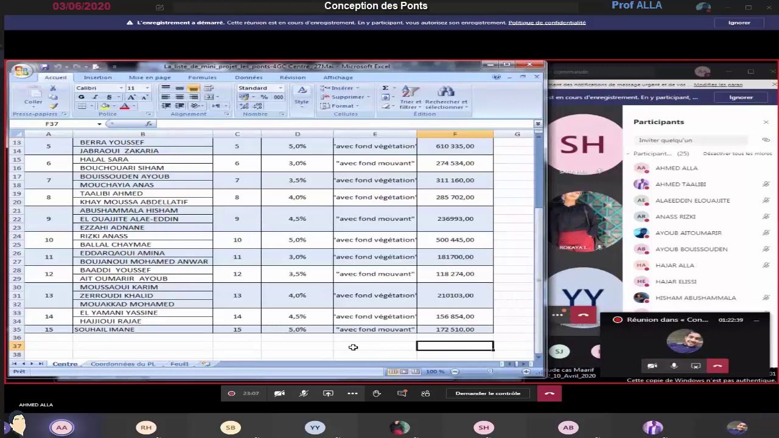Click the Bold (G) formatting icon
Viewport: 779px width, 438px height.
pyautogui.click(x=82, y=97)
